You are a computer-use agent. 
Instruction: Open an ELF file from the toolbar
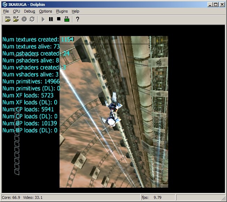tap(16, 19)
